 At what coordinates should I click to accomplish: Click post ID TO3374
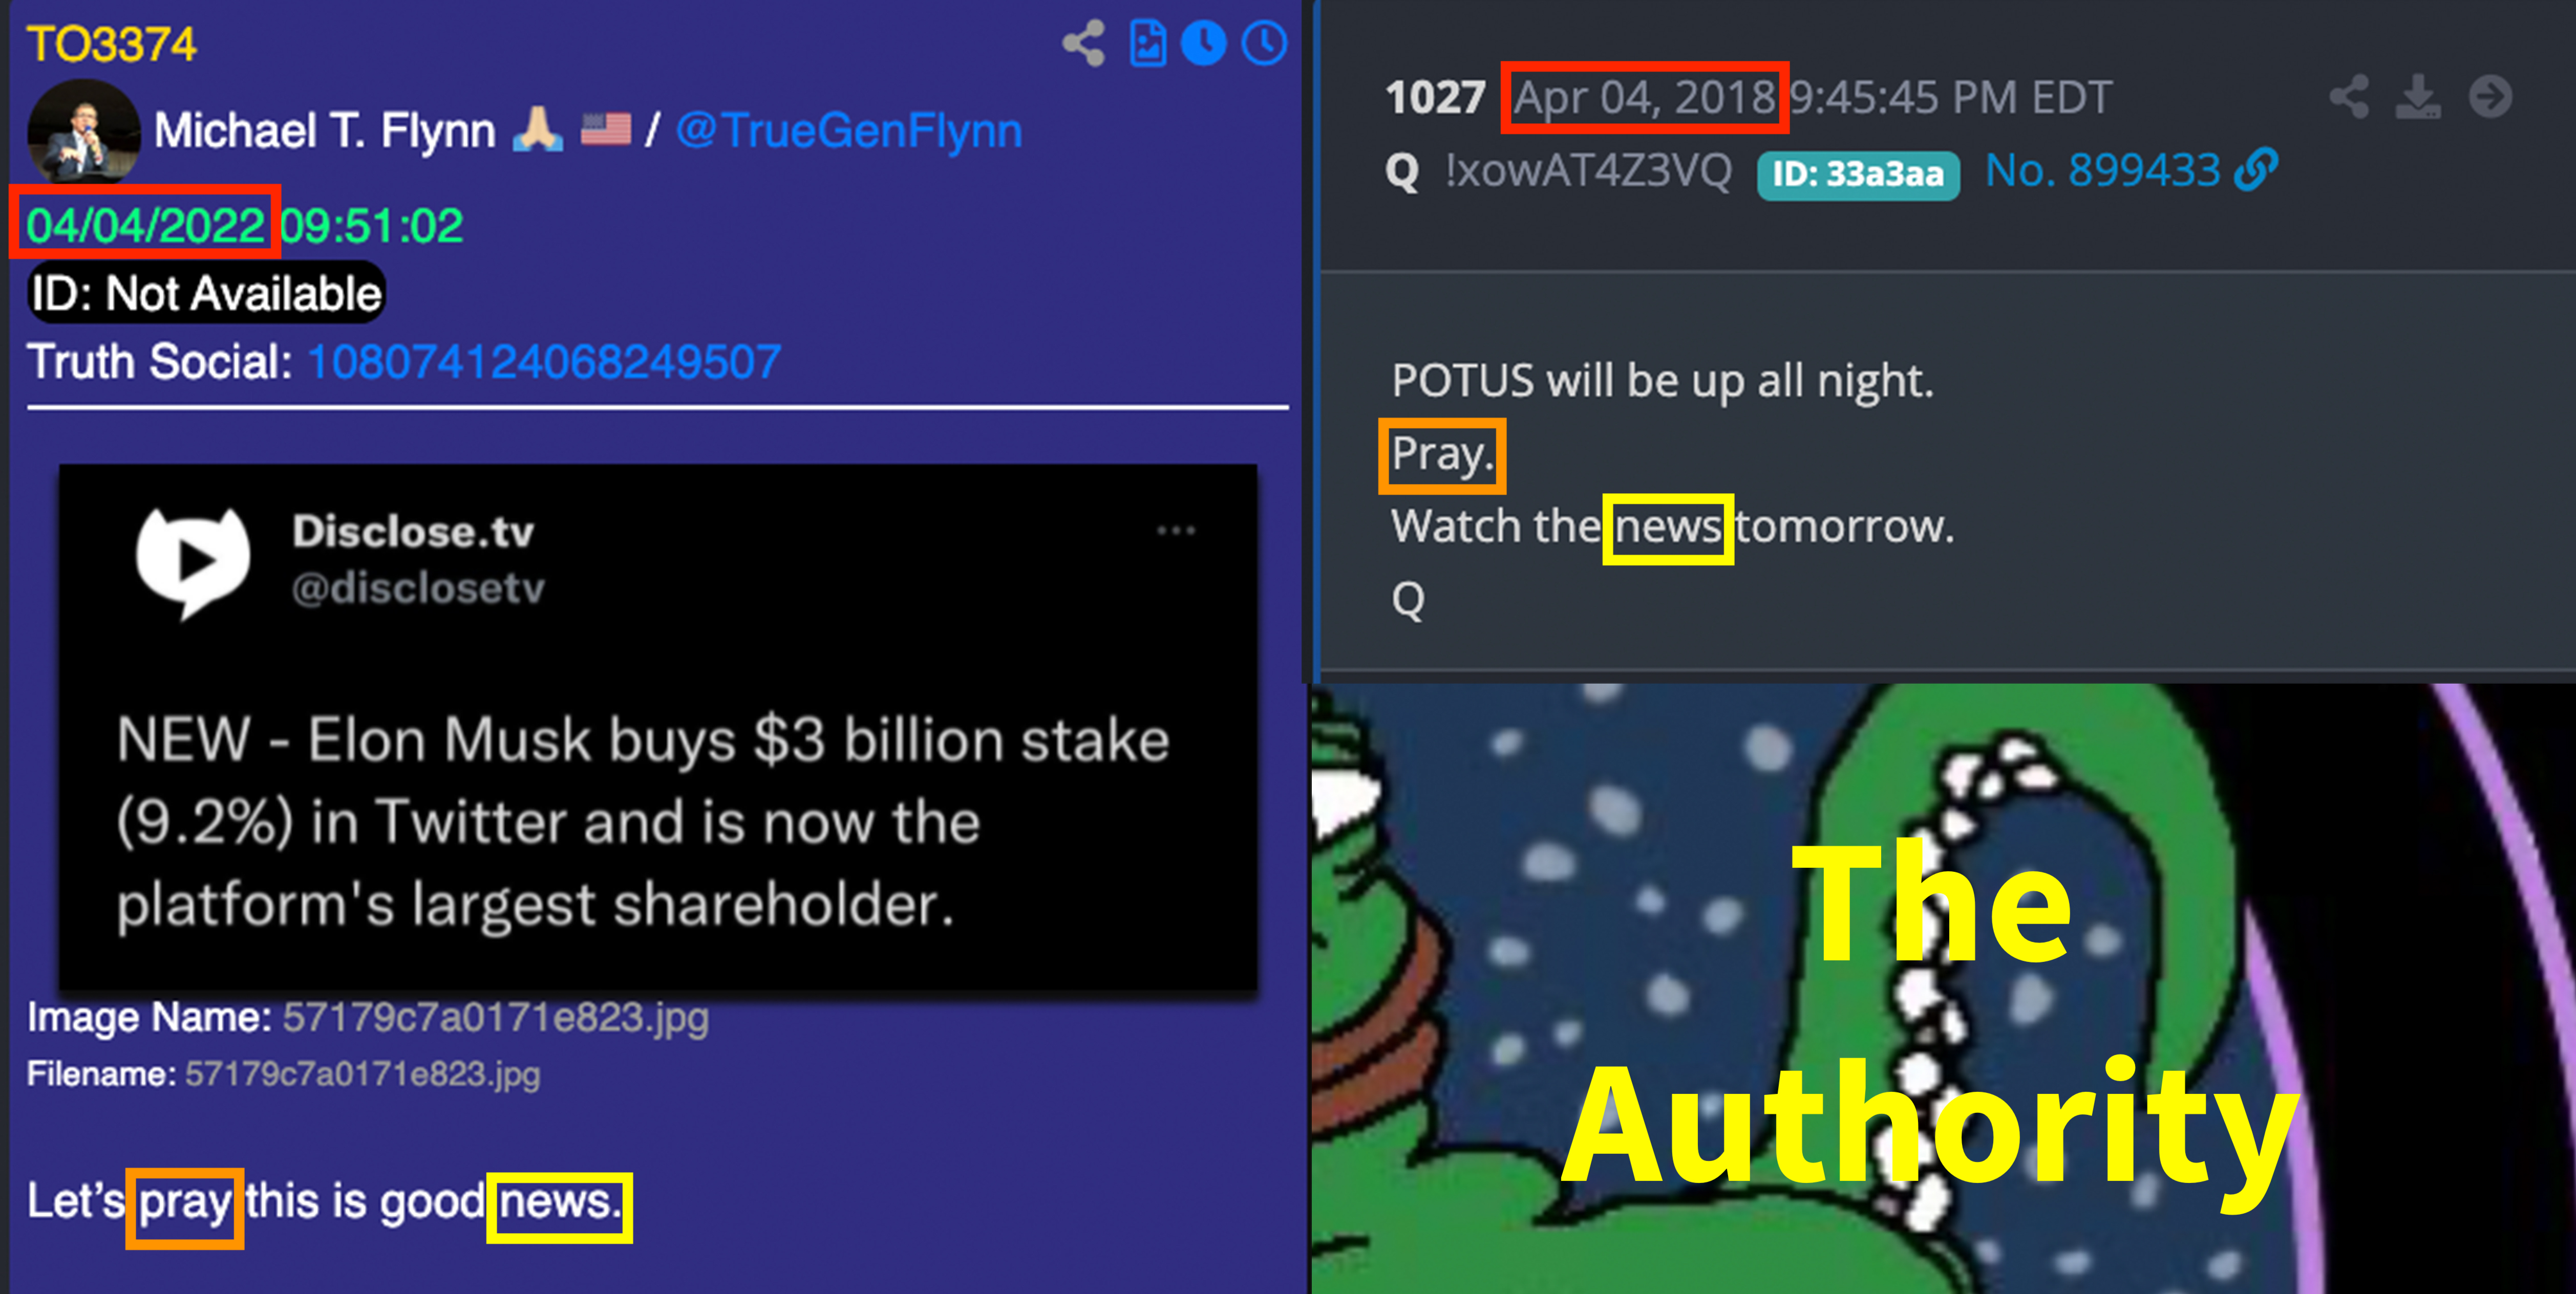pyautogui.click(x=111, y=44)
